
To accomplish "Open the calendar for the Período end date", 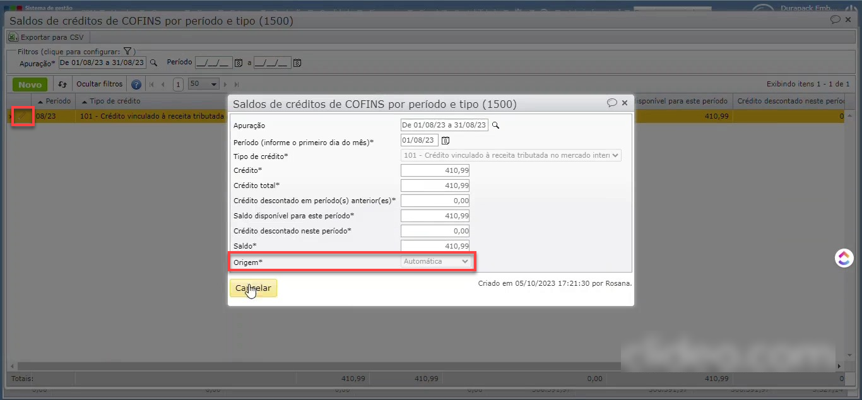I will (x=297, y=62).
